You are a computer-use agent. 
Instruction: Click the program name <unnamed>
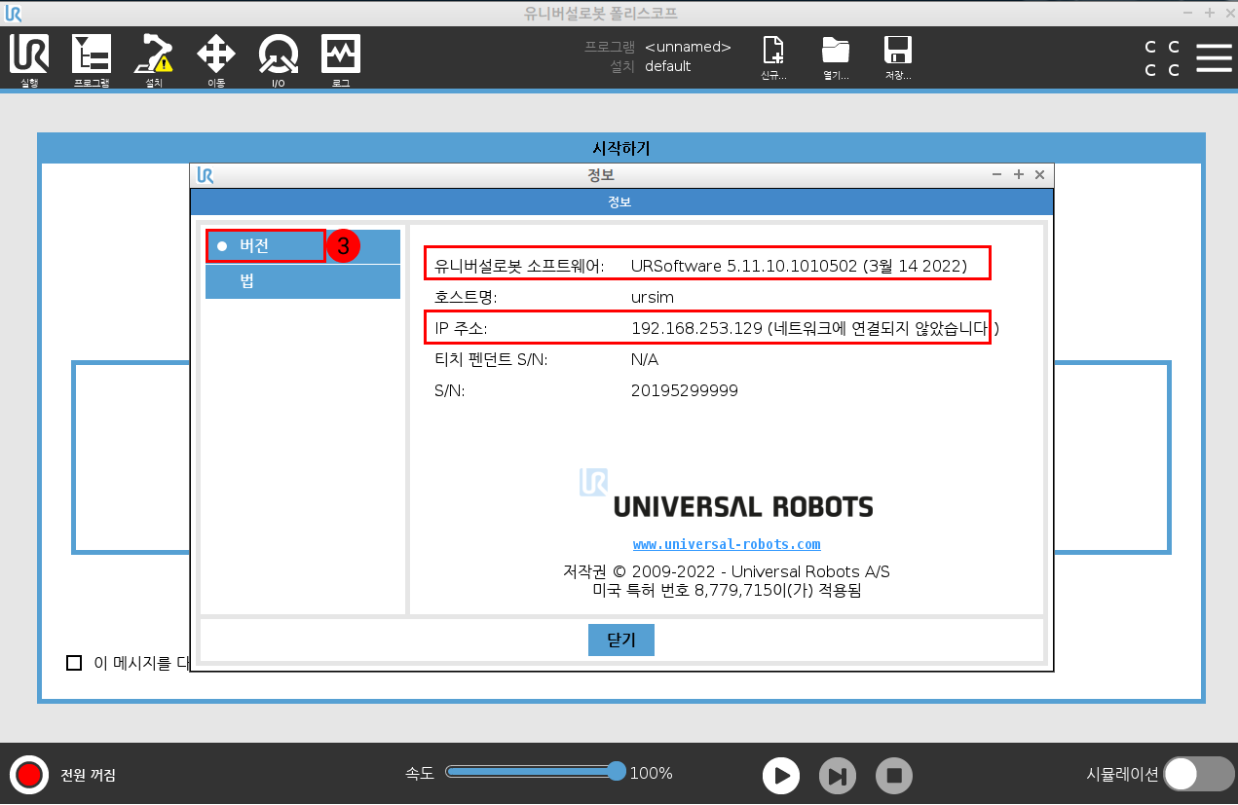tap(688, 47)
